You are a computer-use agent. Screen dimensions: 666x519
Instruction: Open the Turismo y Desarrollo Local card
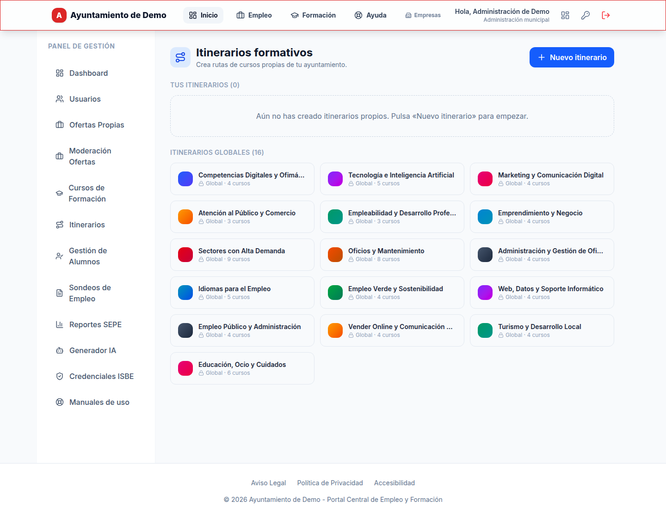click(542, 330)
